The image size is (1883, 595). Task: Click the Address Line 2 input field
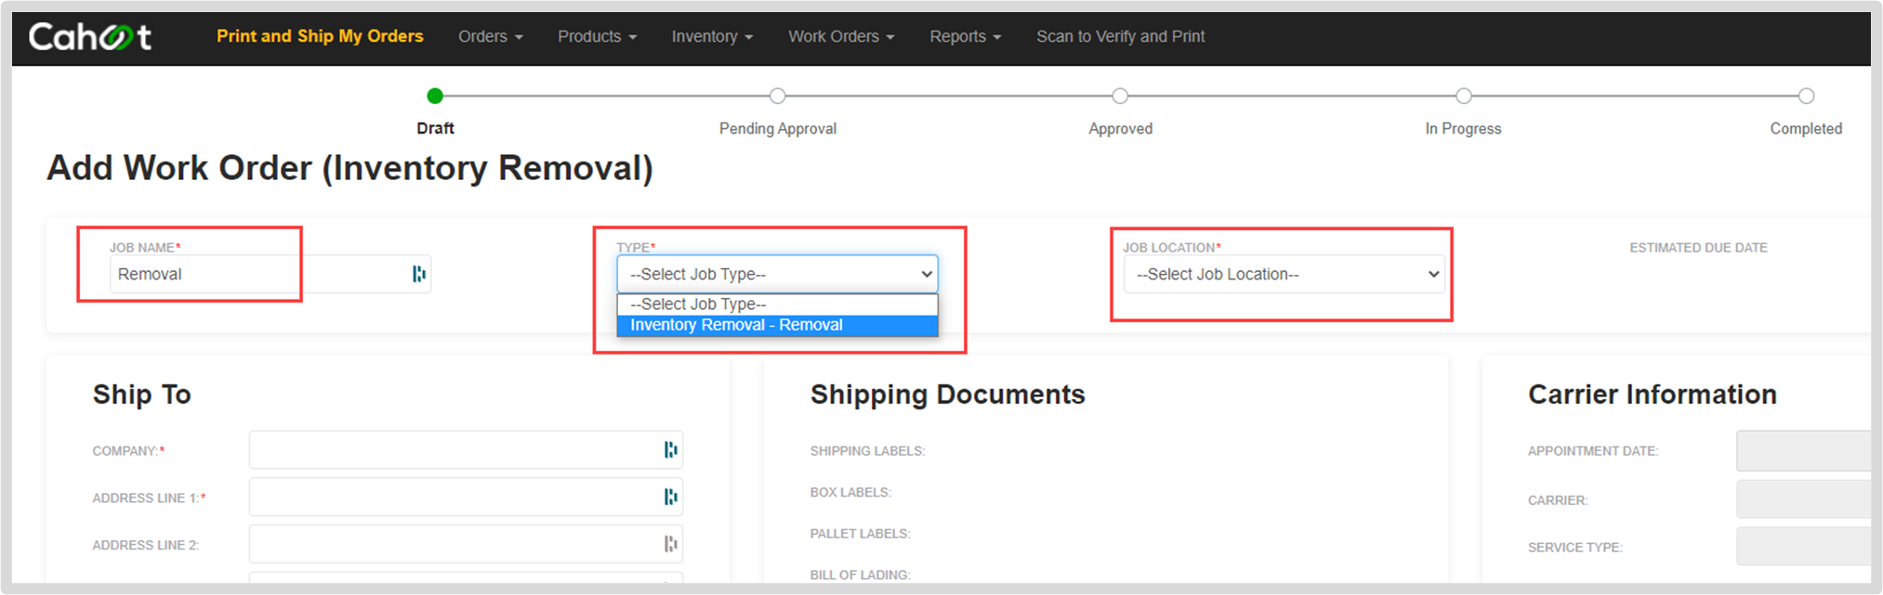(x=466, y=544)
